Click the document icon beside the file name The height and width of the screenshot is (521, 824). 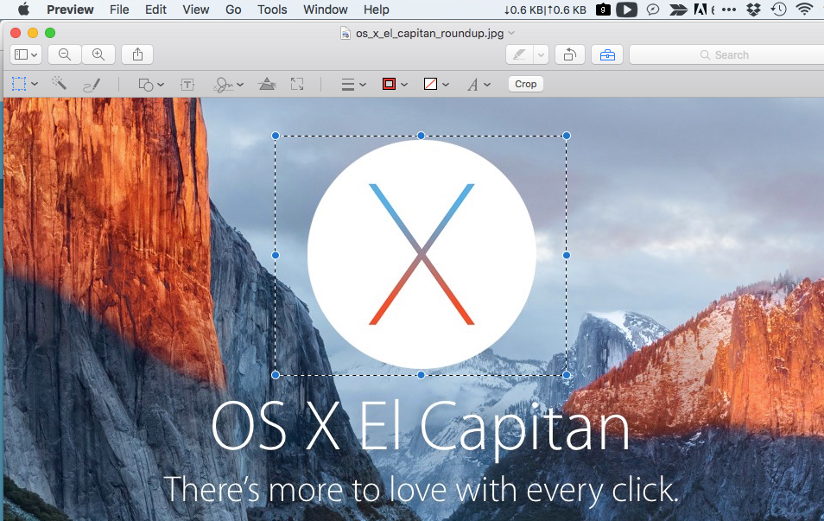(345, 34)
